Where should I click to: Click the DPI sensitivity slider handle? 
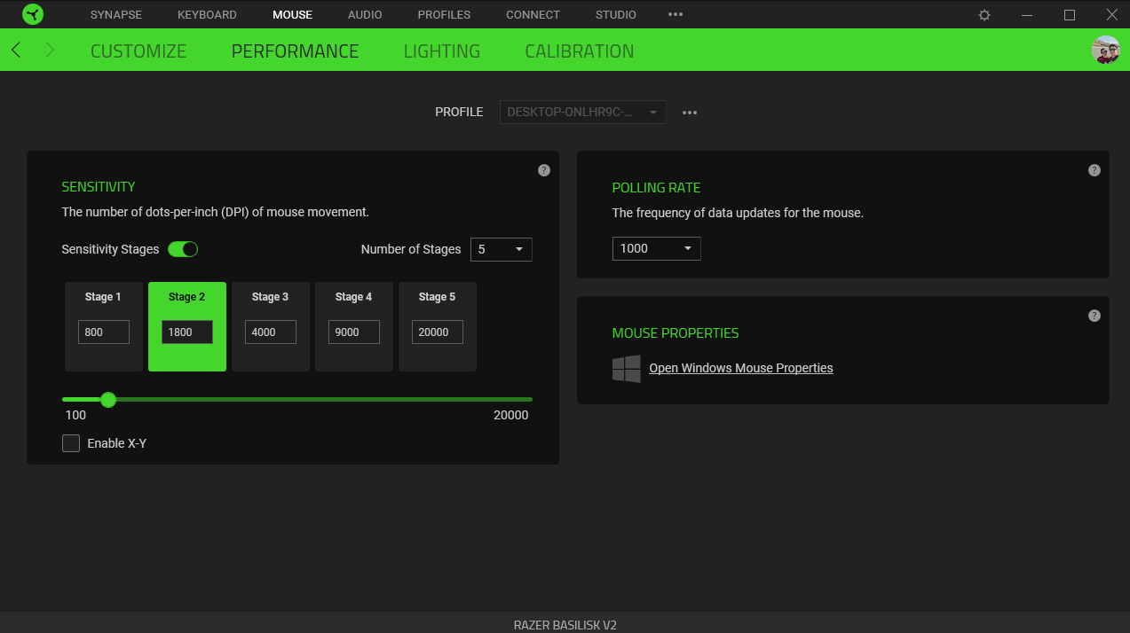(x=108, y=400)
